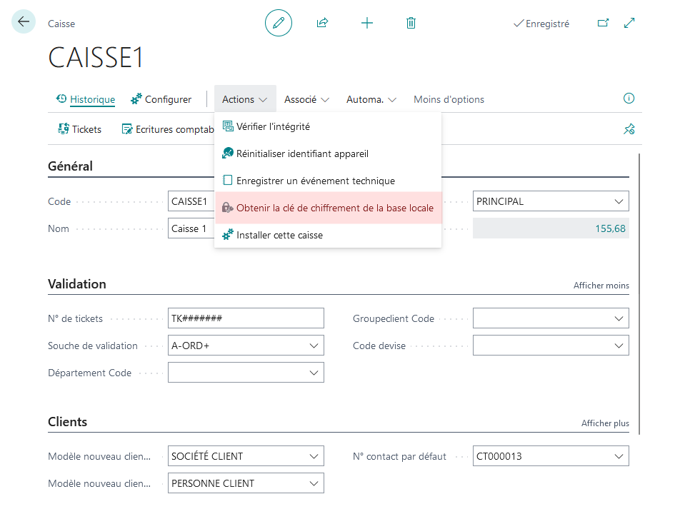
Task: Expand page to full screen icon
Action: click(x=630, y=23)
